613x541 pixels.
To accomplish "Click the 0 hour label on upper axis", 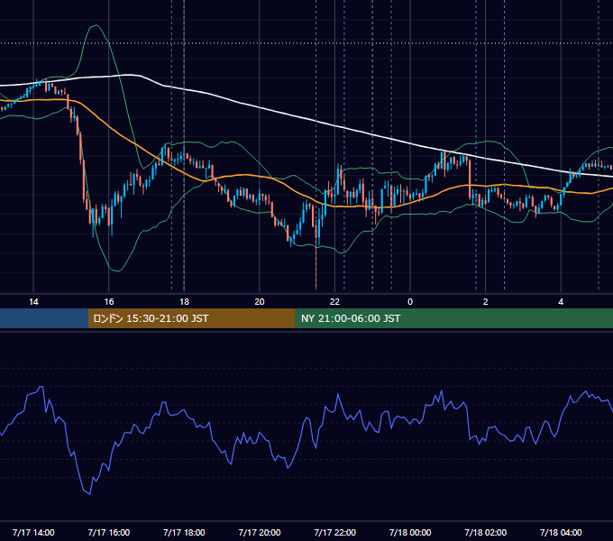I will [410, 302].
